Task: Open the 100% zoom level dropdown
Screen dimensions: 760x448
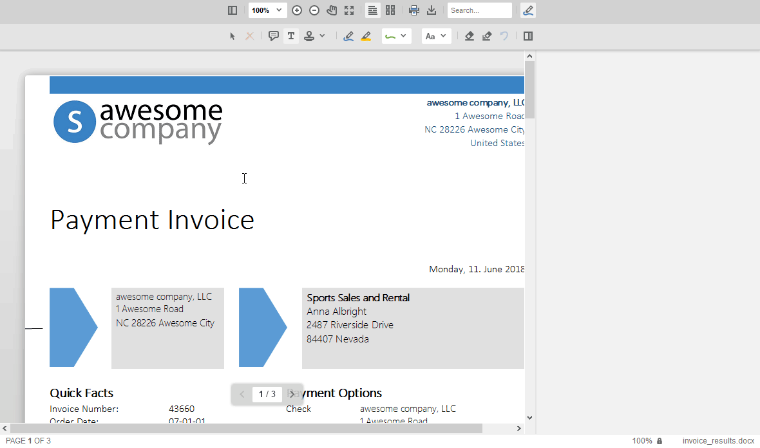Action: (267, 10)
